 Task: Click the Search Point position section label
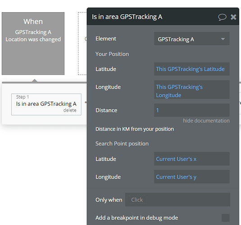(x=122, y=144)
